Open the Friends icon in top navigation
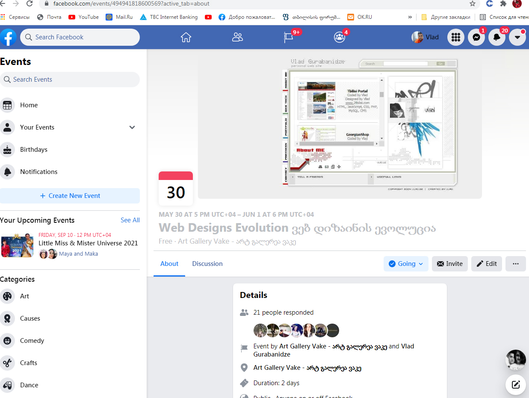 coord(237,37)
